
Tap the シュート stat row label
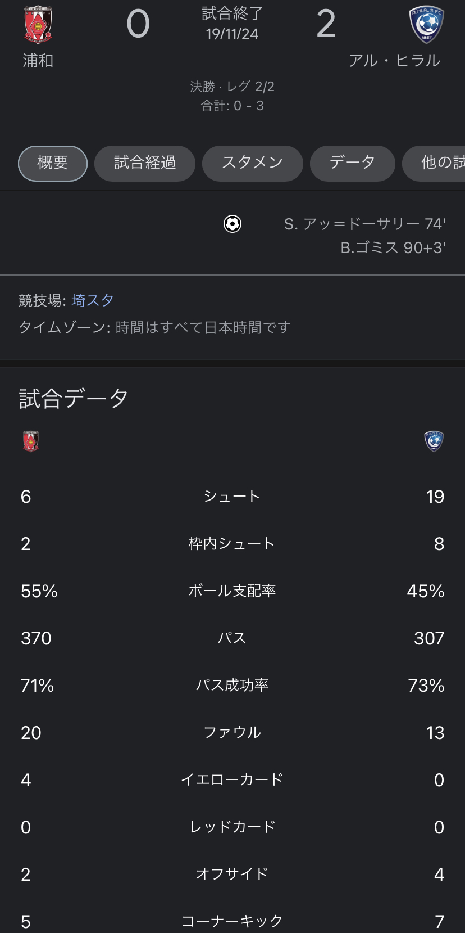click(x=232, y=496)
